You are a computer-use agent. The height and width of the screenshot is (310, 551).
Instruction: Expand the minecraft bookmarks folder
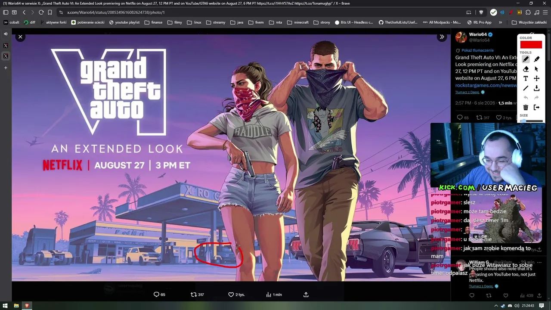pos(298,22)
